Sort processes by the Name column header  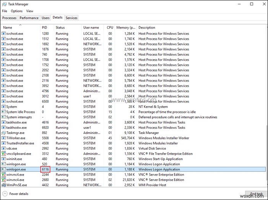pos(8,27)
